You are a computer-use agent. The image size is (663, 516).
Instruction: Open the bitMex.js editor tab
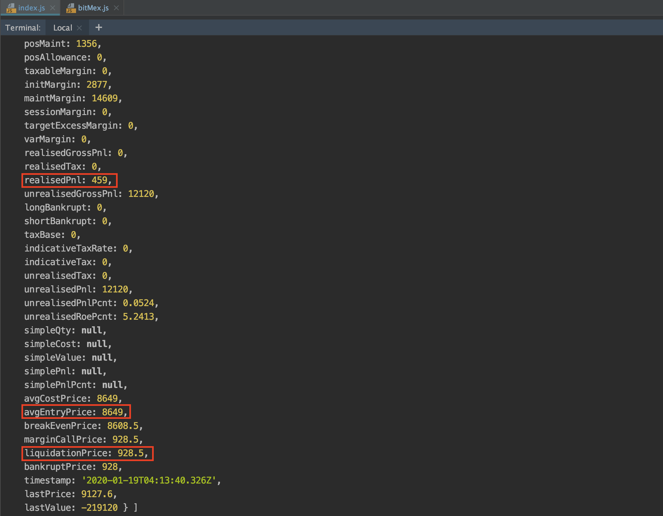click(x=93, y=8)
